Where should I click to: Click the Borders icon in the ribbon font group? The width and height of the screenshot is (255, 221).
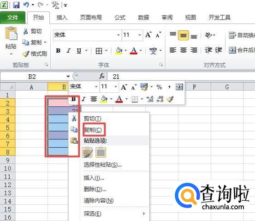99,51
